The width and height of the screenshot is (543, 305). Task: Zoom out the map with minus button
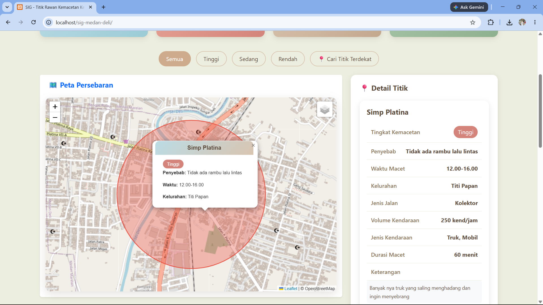[55, 117]
